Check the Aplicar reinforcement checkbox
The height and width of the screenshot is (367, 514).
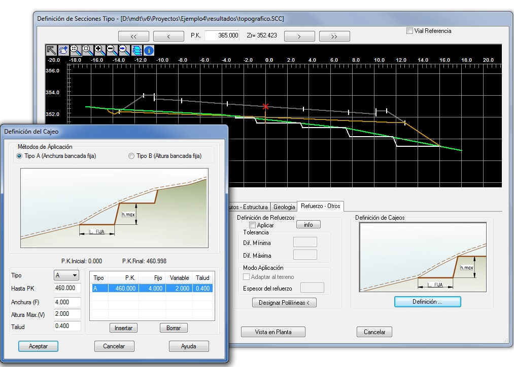point(252,225)
